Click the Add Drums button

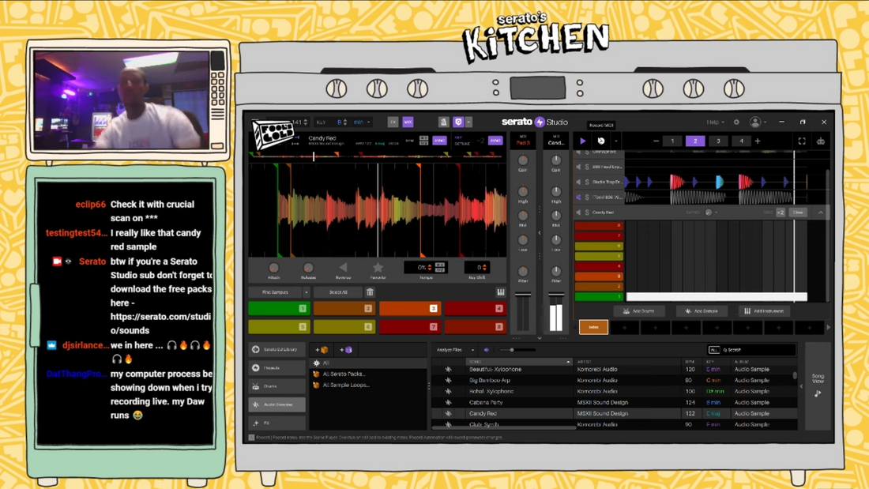639,311
